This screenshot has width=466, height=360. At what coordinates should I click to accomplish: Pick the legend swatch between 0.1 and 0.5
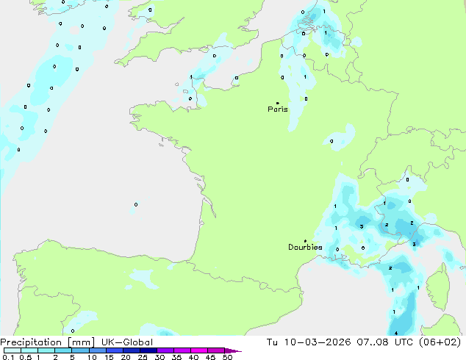12,350
